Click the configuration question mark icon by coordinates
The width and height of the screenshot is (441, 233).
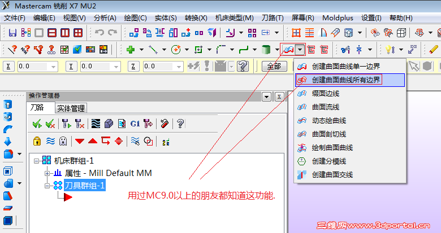click(x=243, y=67)
